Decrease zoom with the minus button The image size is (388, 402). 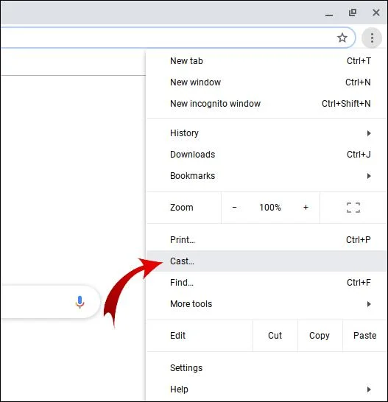pyautogui.click(x=234, y=208)
